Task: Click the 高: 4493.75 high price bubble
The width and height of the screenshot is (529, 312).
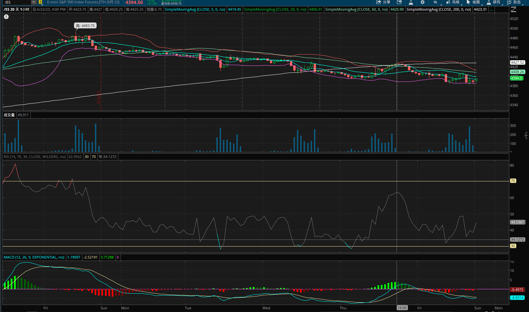Action: click(x=85, y=26)
